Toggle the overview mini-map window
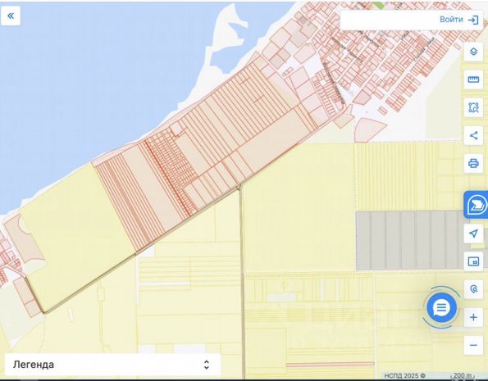 pos(473,261)
